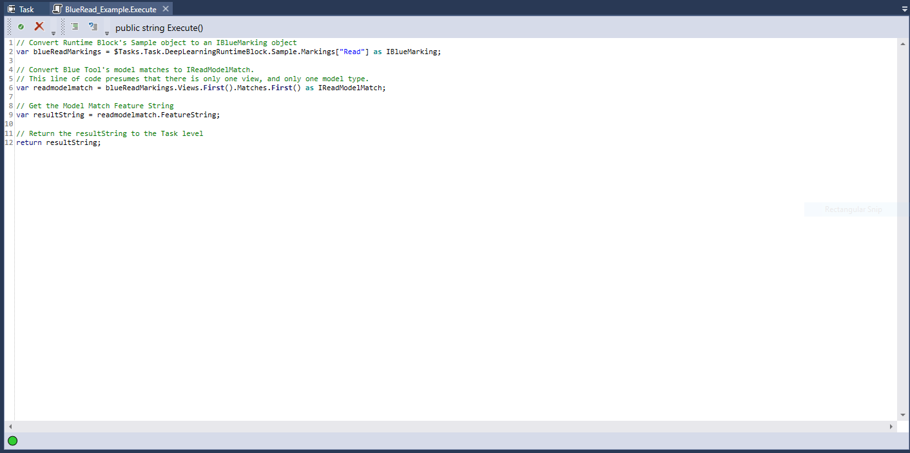Click the Task tab's block icon

pos(11,9)
